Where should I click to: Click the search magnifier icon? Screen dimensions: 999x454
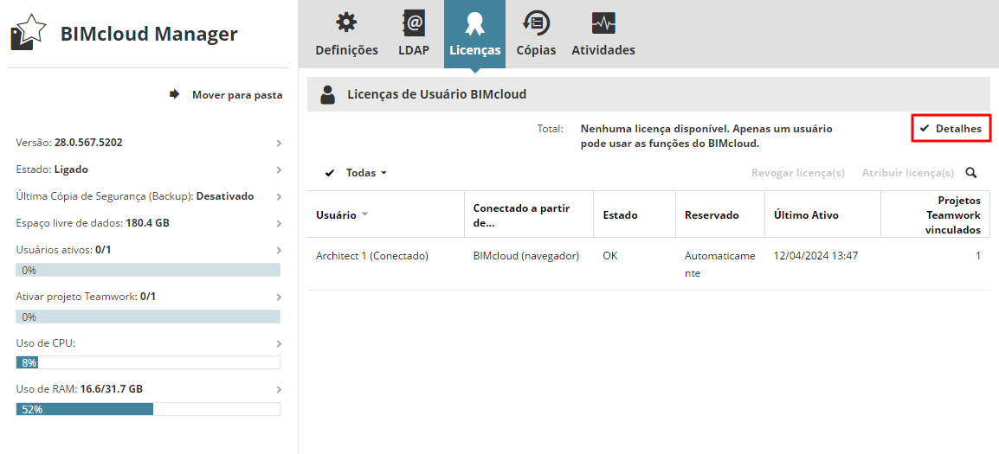pos(971,173)
